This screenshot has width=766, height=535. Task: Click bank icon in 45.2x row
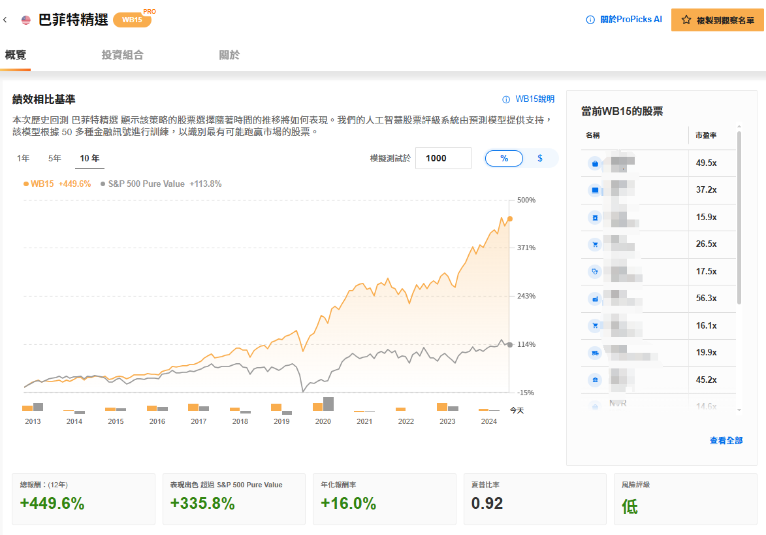pos(594,380)
